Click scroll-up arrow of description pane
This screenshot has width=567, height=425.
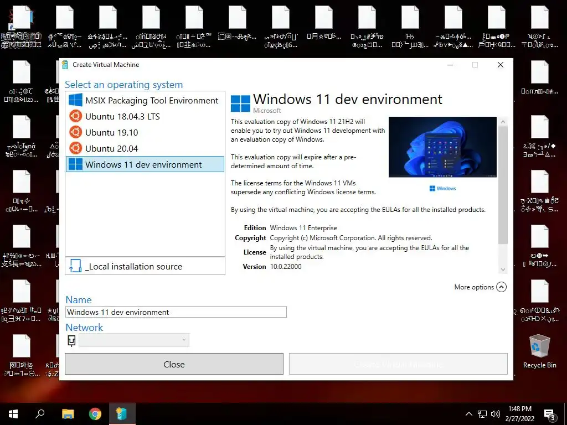(x=503, y=122)
